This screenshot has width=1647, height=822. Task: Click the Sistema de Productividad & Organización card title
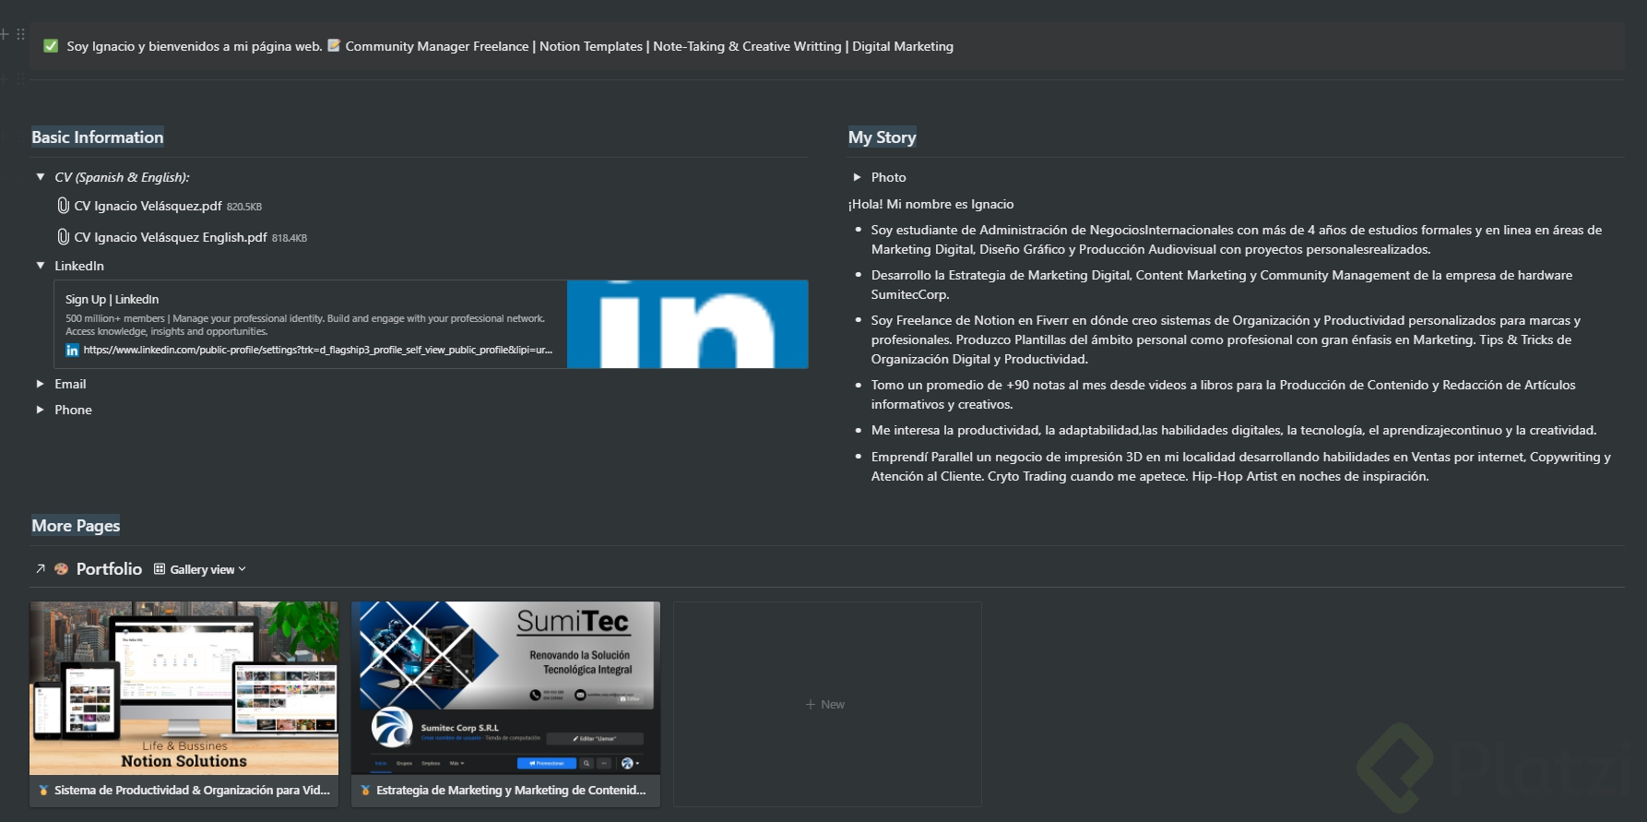click(192, 791)
